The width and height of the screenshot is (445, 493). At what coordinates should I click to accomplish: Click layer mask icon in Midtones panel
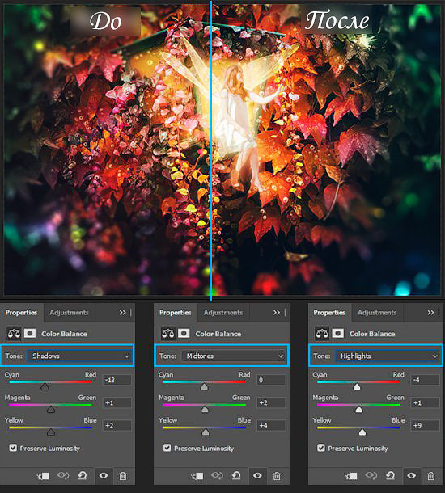pos(184,333)
